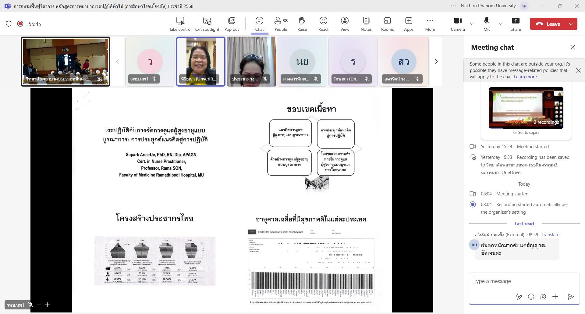Click the spotlight pin icon on conference tile
Image resolution: width=585 pixels, height=314 pixels.
(99, 79)
